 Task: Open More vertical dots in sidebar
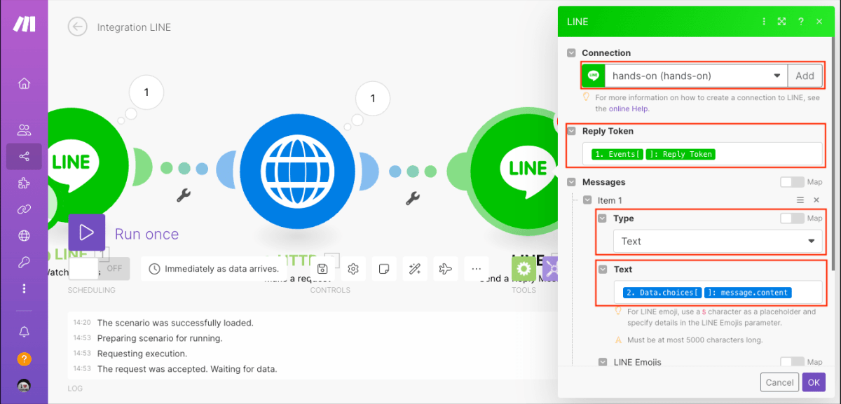24,288
